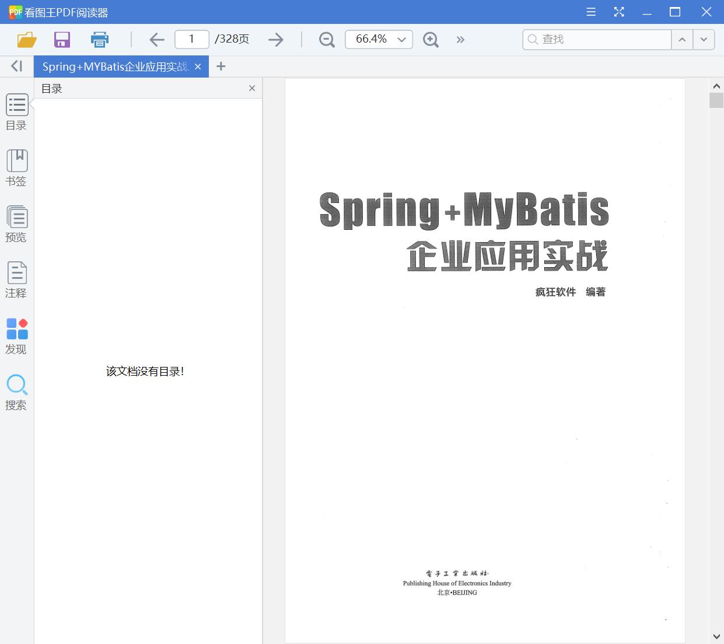Zoom out with the minus magnifier

(x=327, y=40)
